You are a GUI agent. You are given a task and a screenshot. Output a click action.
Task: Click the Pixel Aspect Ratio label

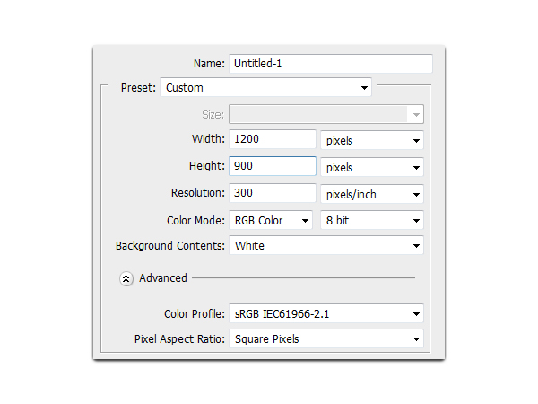(178, 339)
